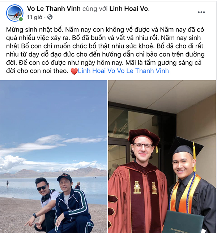
Task: Open the bold "Vo Le Thanh Vinh" author name
Action: tap(54, 9)
